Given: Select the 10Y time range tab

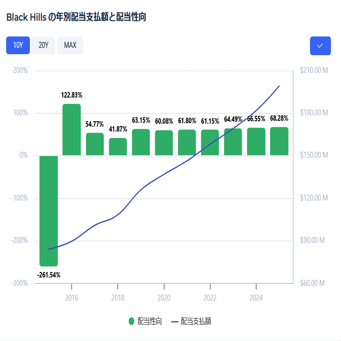Looking at the screenshot, I should [18, 45].
